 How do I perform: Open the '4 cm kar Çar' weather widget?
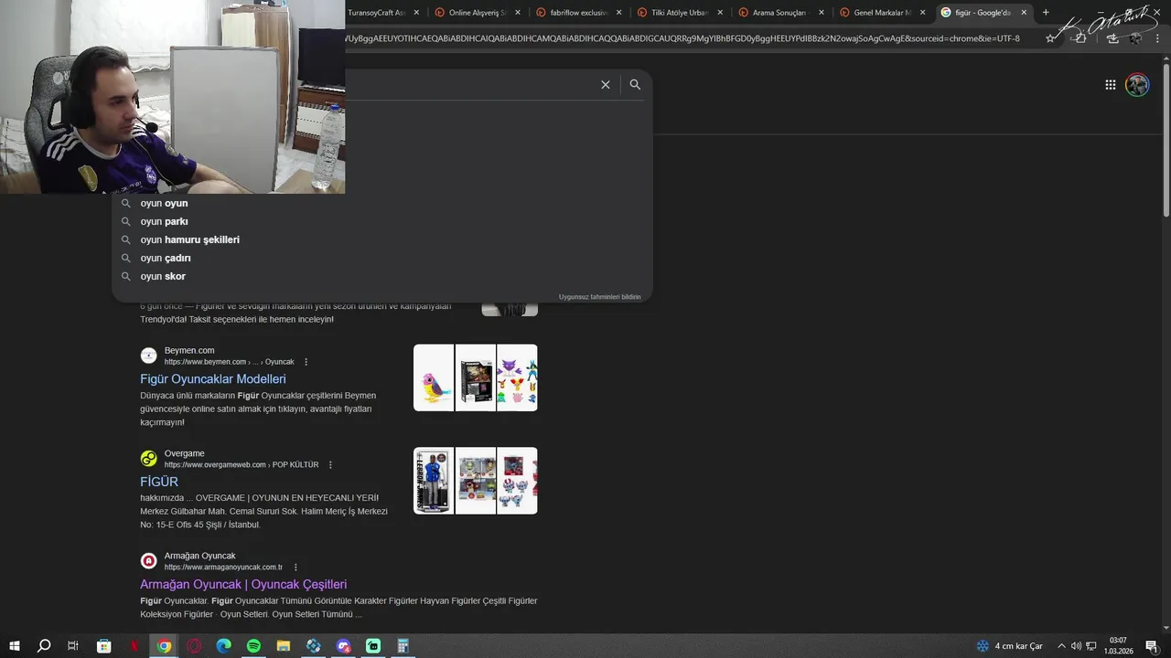coord(1009,646)
